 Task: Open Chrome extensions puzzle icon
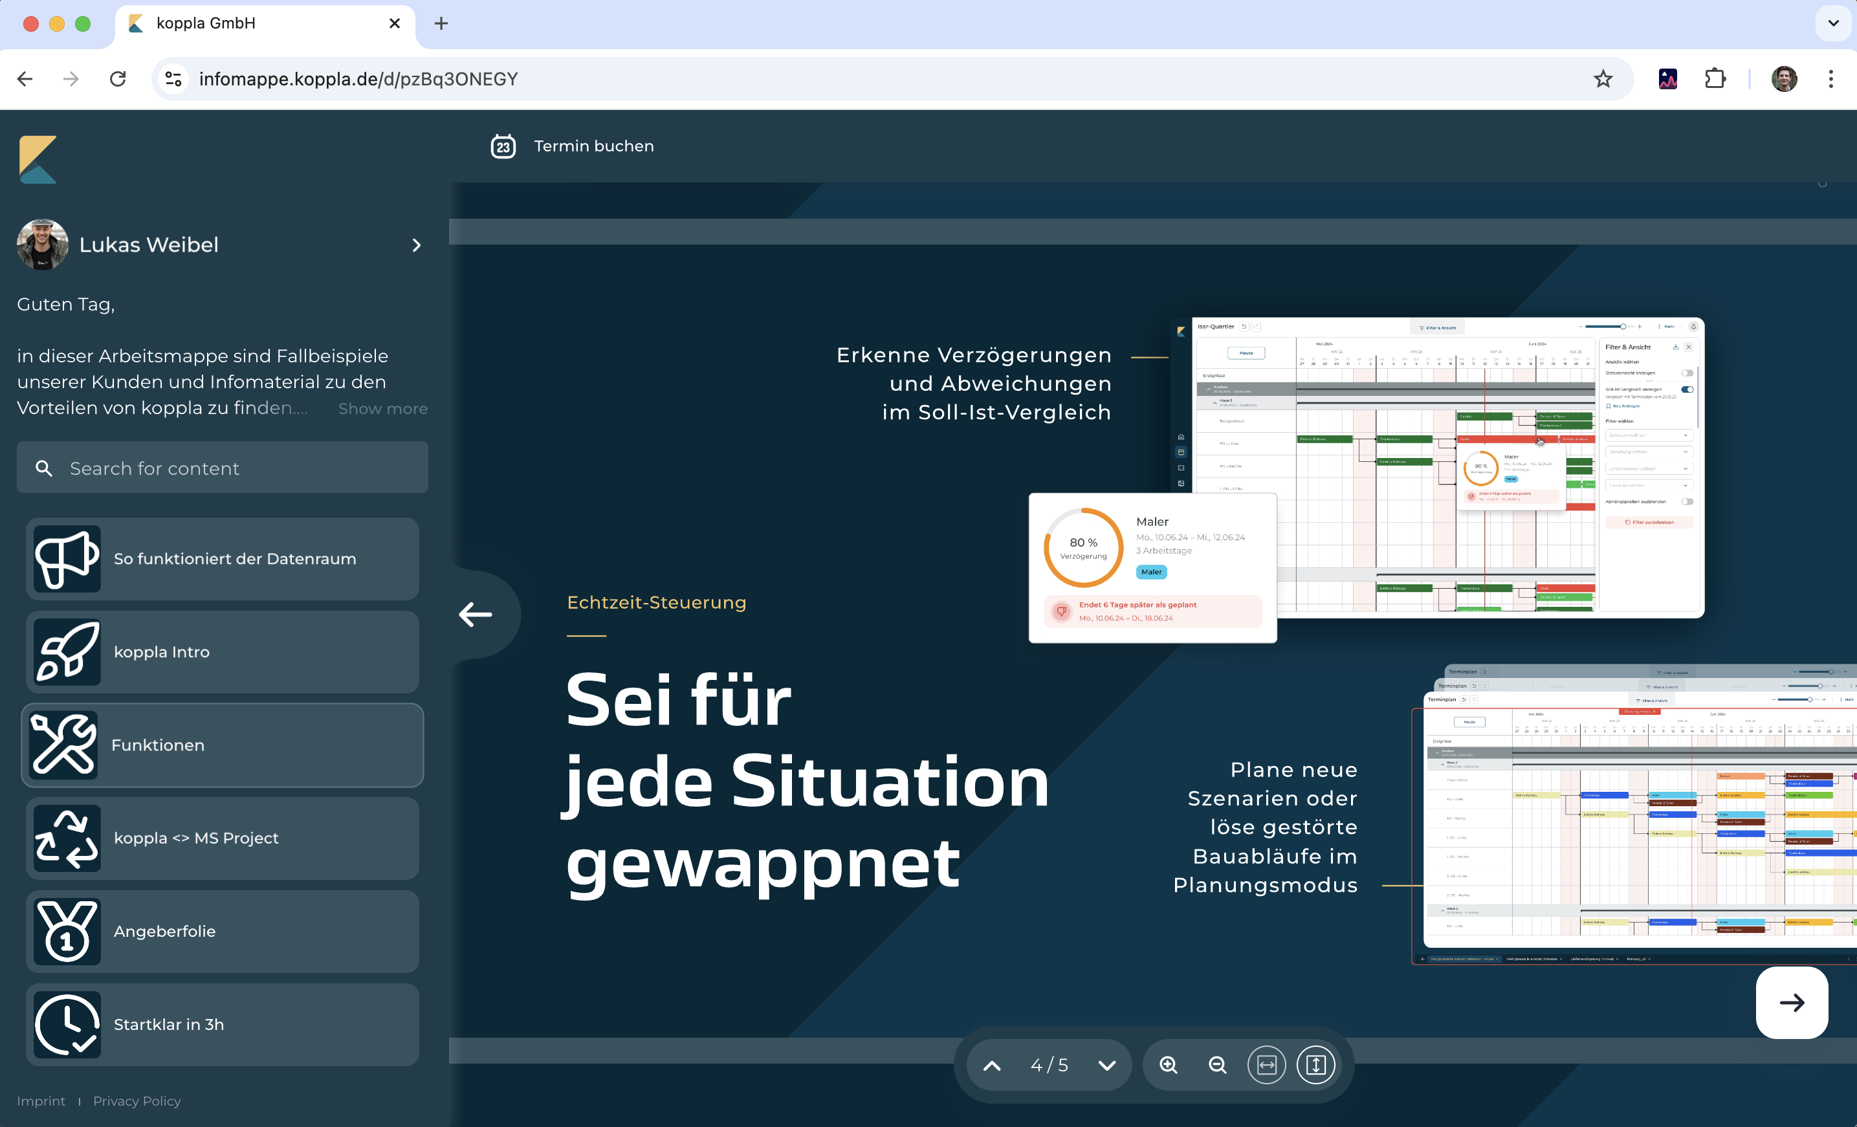tap(1715, 79)
